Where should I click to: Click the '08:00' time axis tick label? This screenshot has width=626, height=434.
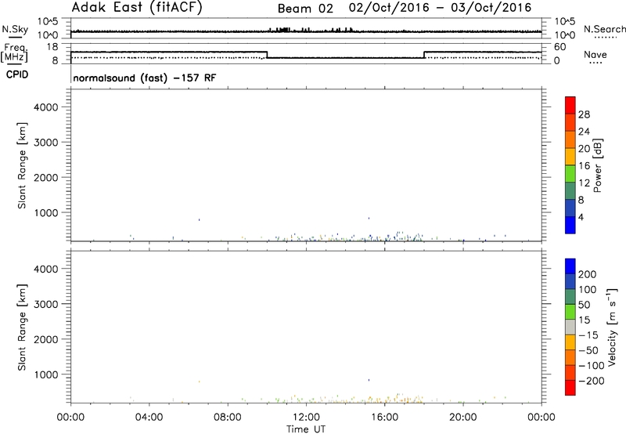point(228,418)
